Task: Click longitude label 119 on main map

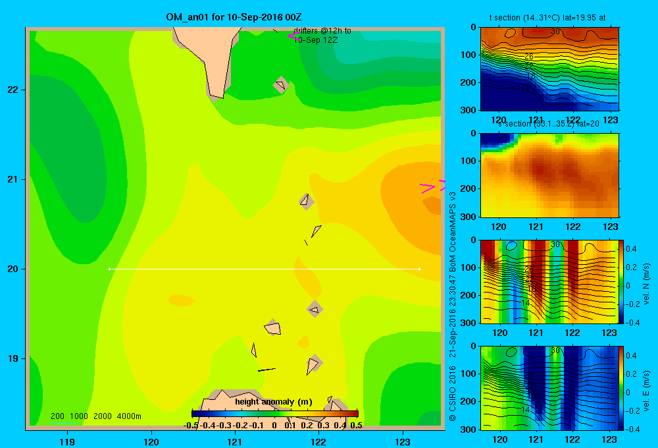Action: coord(67,441)
